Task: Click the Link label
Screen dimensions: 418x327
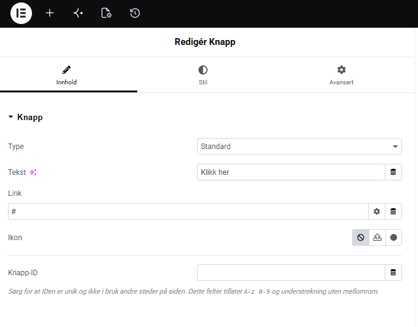Action: click(15, 193)
